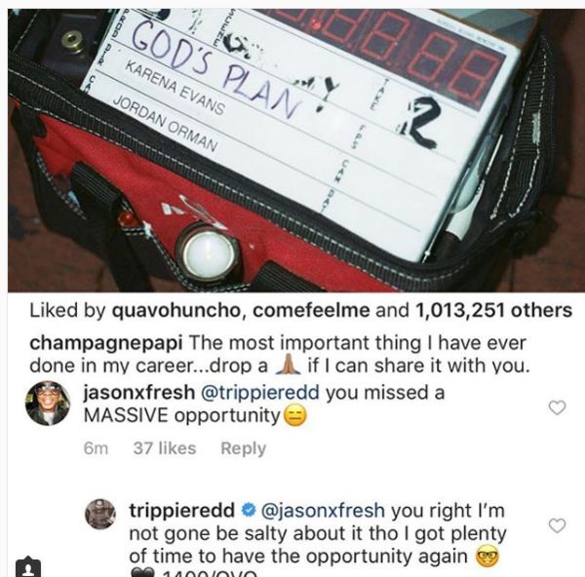Tap the 6m timestamp on the comment
Viewport: 585px width, 577px height.
pos(96,448)
